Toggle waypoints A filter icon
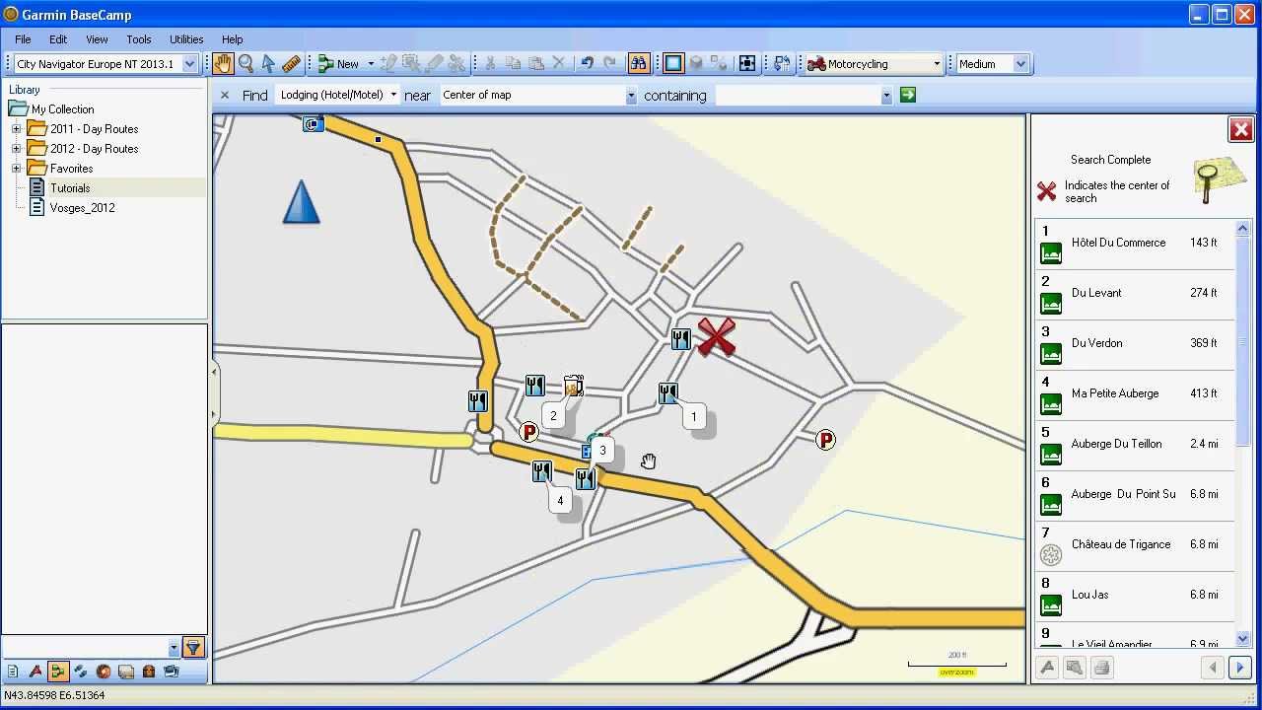The width and height of the screenshot is (1262, 710). pyautogui.click(x=35, y=672)
